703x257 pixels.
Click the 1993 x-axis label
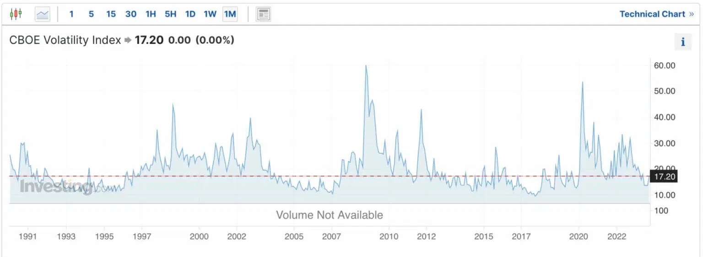[x=66, y=236]
